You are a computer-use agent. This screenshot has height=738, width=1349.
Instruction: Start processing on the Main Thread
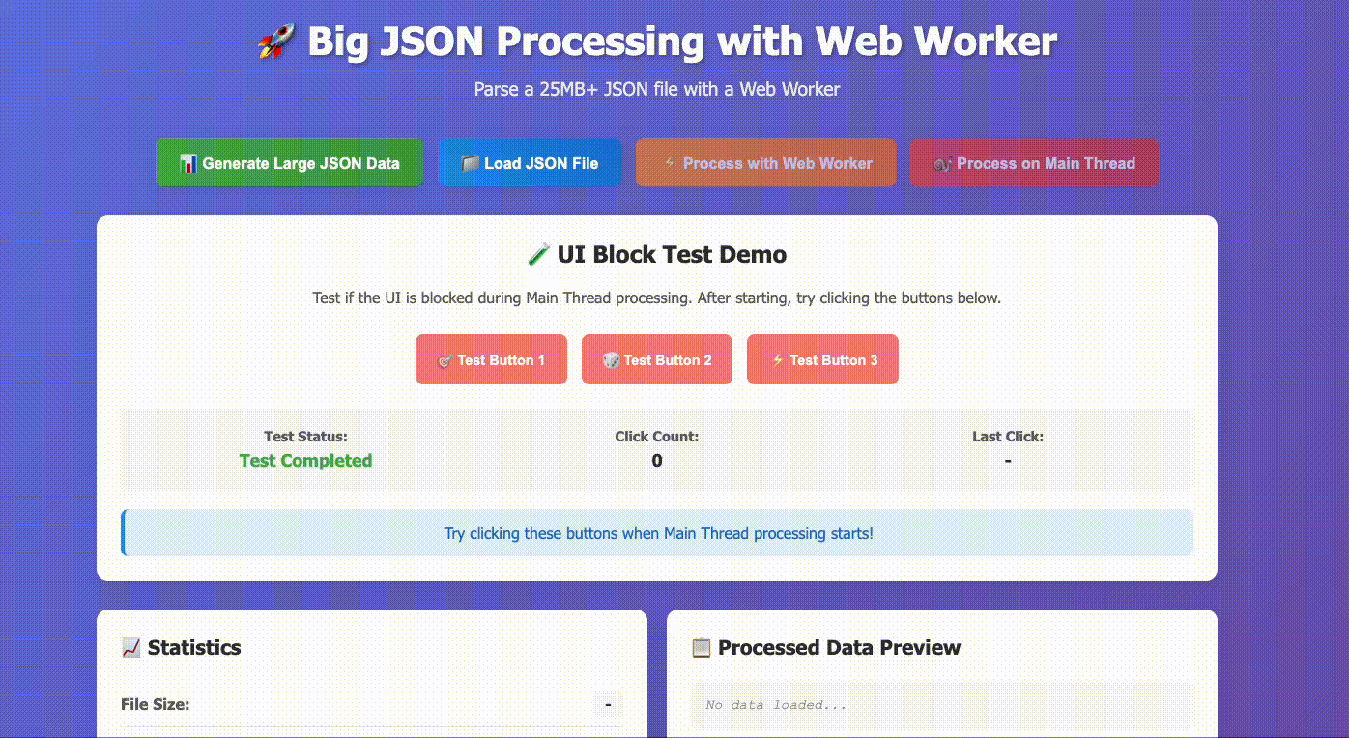pos(1034,162)
